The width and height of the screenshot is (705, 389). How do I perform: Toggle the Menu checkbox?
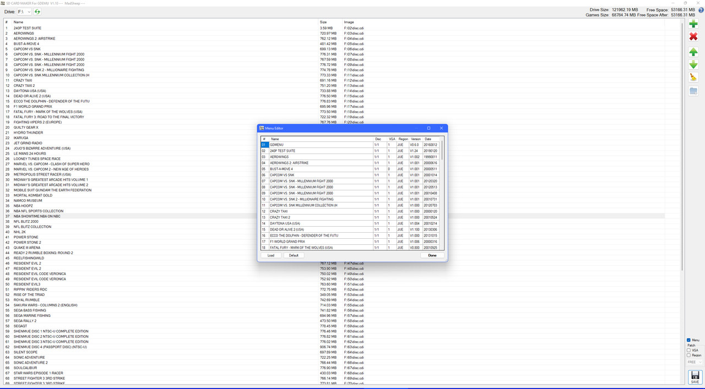pyautogui.click(x=688, y=340)
